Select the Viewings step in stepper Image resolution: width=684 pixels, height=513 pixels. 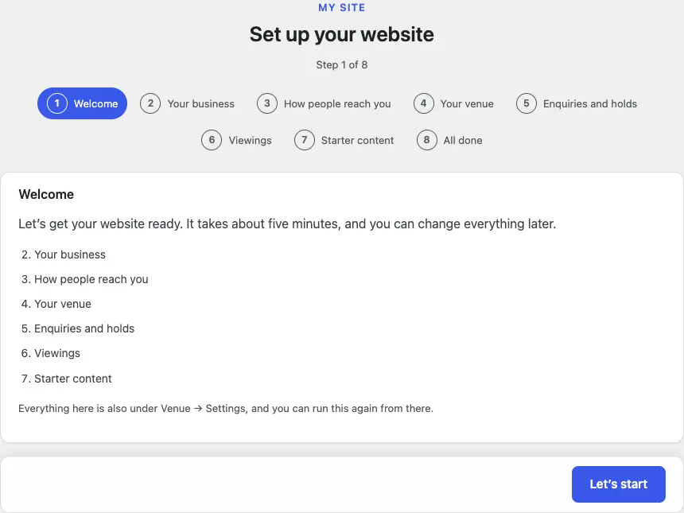[236, 140]
